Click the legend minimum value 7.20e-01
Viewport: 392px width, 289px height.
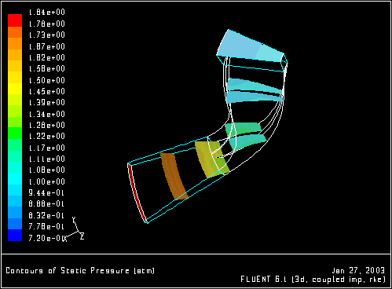point(46,238)
